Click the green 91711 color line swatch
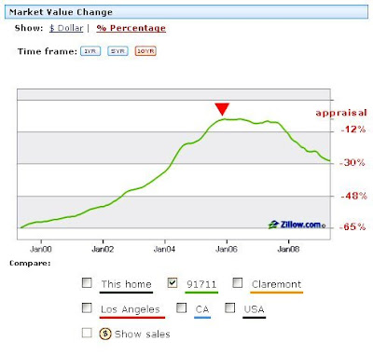Screen dimensions: 373x355 click(201, 293)
